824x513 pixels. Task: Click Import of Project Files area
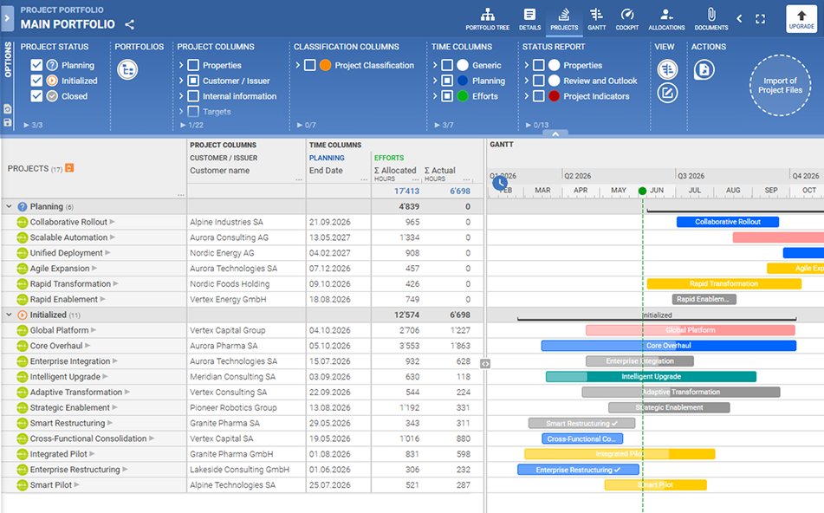coord(780,85)
